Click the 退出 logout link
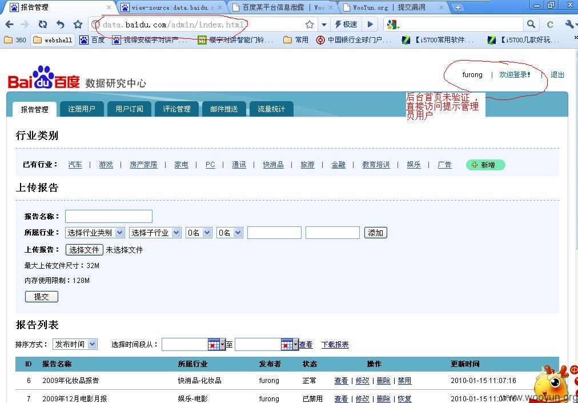This screenshot has height=403, width=578. click(x=557, y=74)
